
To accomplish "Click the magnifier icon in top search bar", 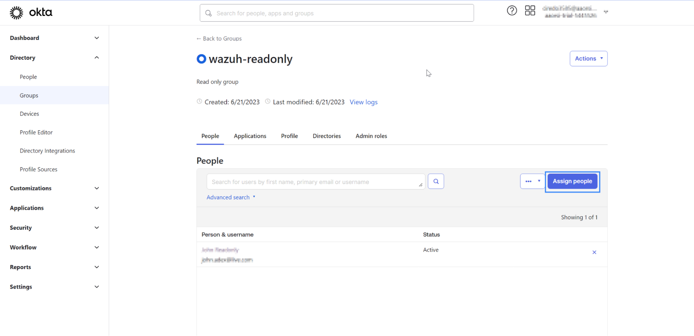I will [208, 13].
